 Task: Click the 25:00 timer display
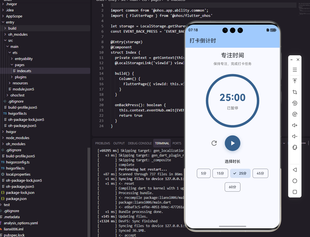coord(232,98)
